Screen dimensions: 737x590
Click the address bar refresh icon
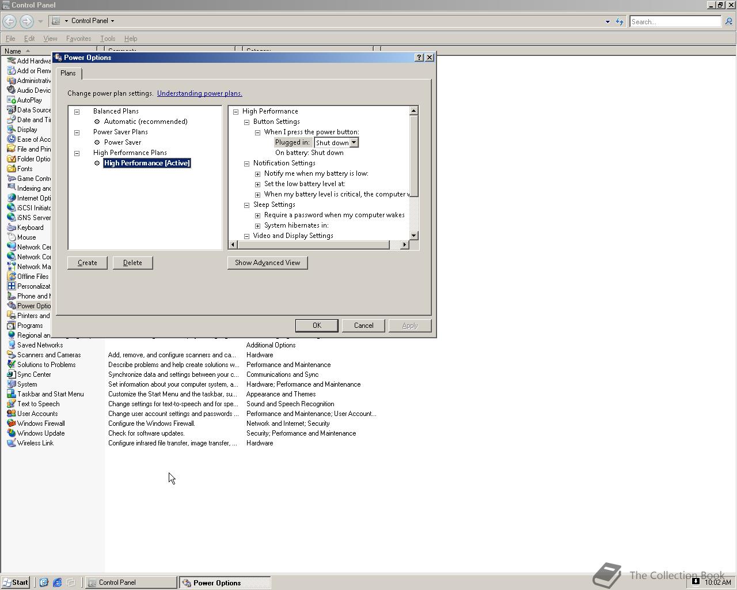620,21
